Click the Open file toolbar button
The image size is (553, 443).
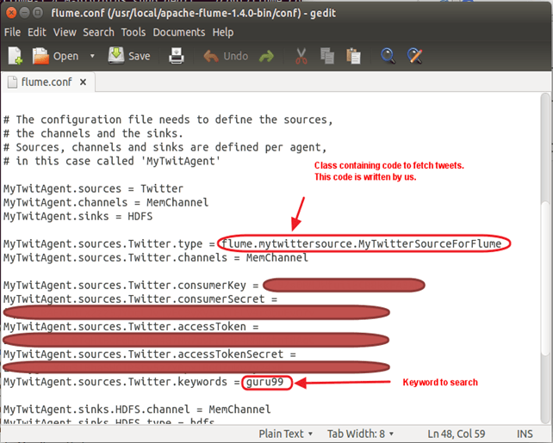pos(55,56)
